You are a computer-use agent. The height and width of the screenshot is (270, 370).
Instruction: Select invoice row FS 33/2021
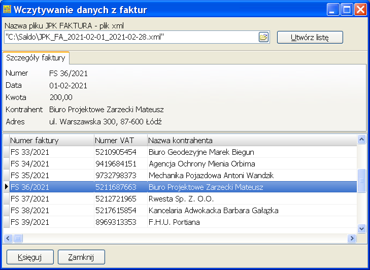51,152
